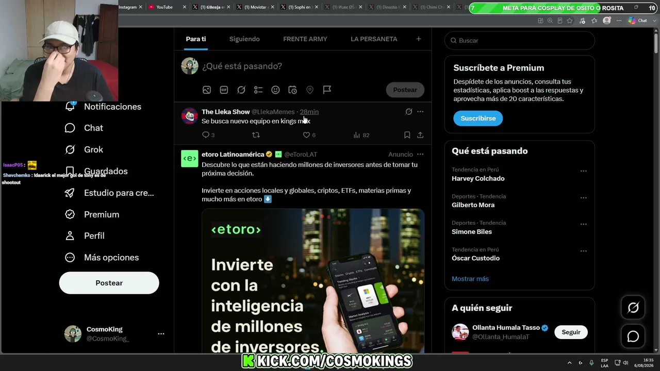The image size is (660, 371).
Task: Open Grok from the left sidebar
Action: click(x=84, y=149)
